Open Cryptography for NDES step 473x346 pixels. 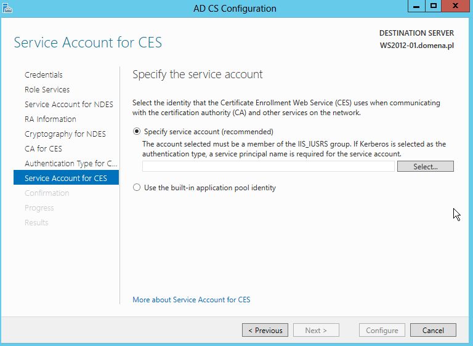click(x=65, y=134)
